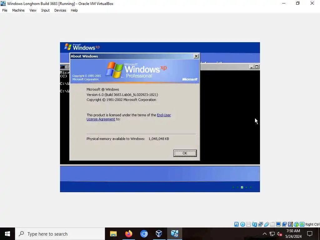
Task: Click OK in About Windows dialog
Action: point(185,153)
